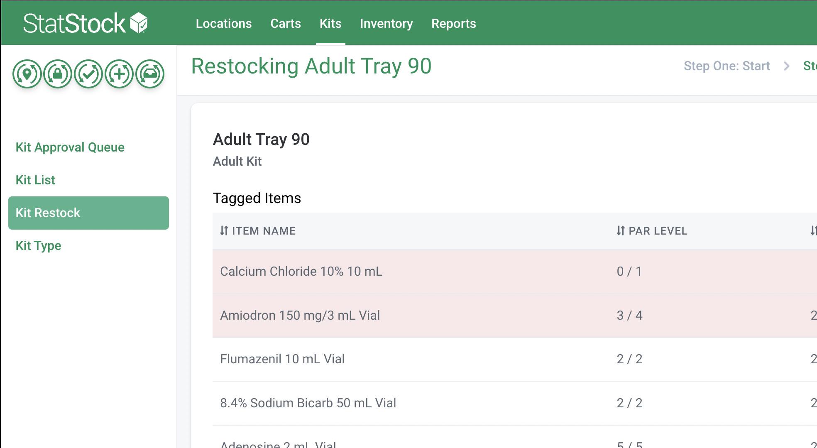
Task: Click the location pin circular shortcut icon
Action: (x=27, y=74)
